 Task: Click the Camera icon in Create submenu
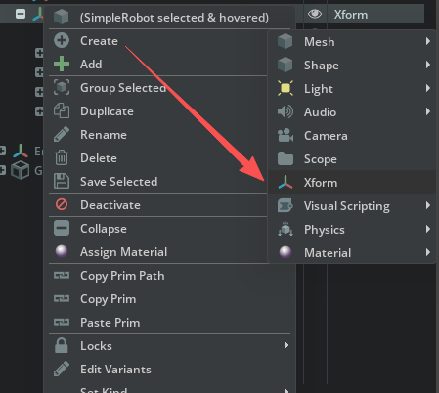285,135
